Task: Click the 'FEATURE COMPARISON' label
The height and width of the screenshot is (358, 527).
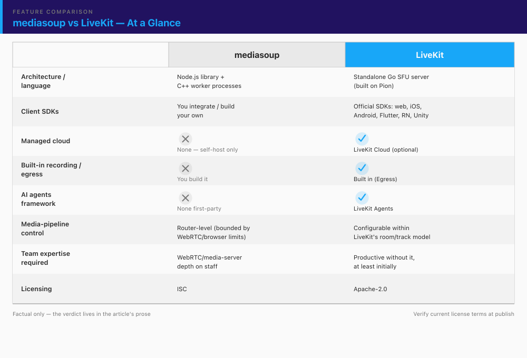Action: (53, 12)
